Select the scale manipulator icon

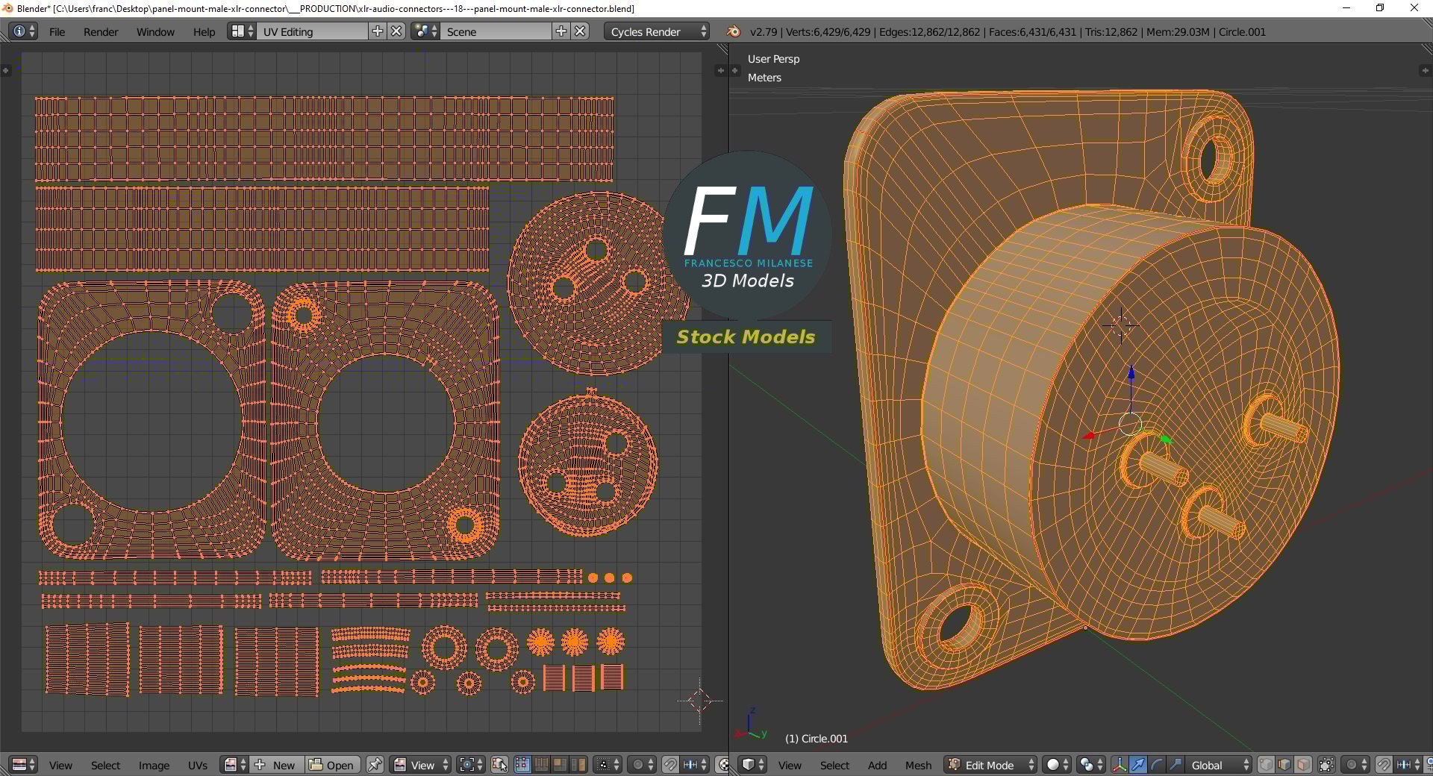point(1175,765)
